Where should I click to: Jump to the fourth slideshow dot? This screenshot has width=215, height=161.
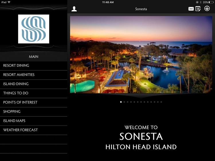131,102
